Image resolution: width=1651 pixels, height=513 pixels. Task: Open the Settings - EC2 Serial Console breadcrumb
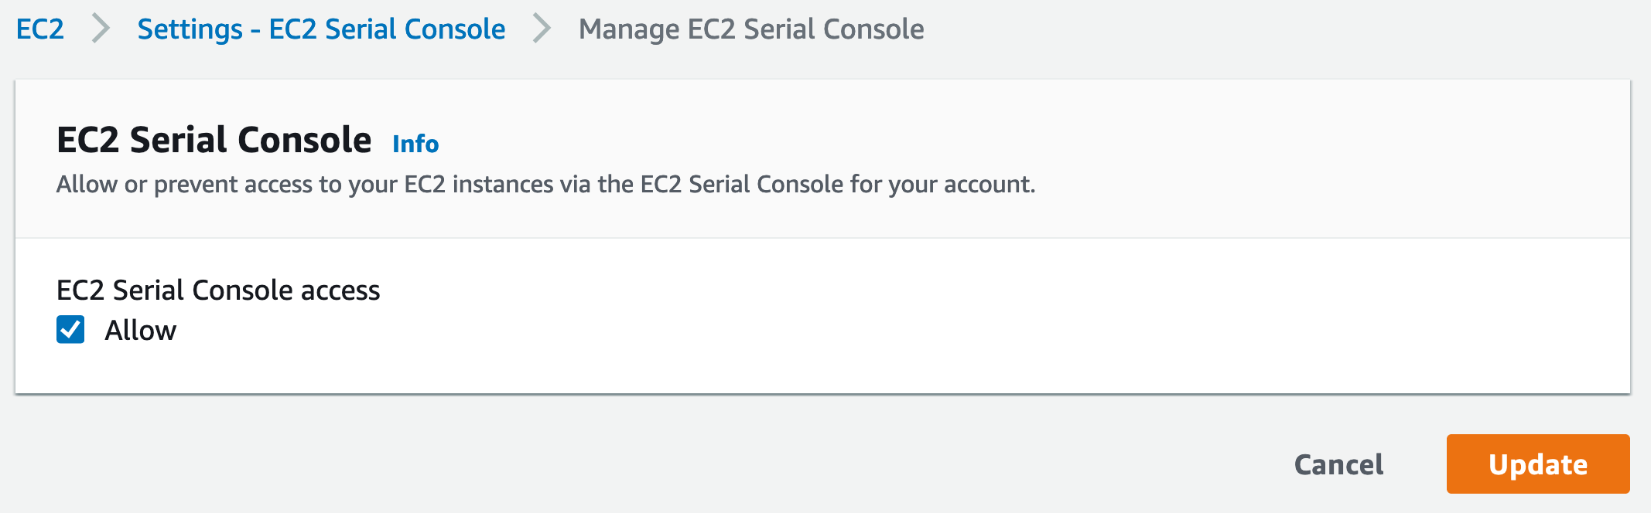tap(321, 29)
